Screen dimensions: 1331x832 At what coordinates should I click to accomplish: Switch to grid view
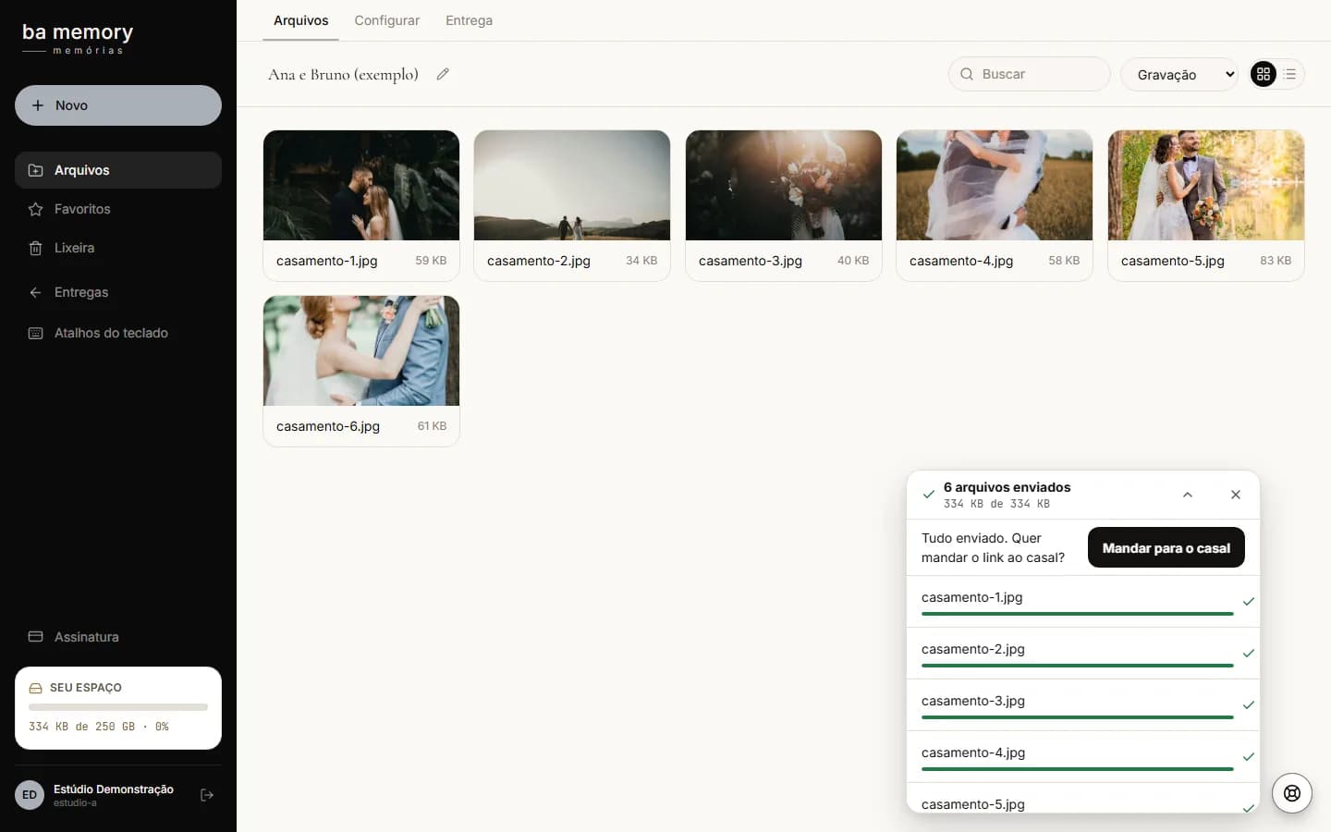1264,74
